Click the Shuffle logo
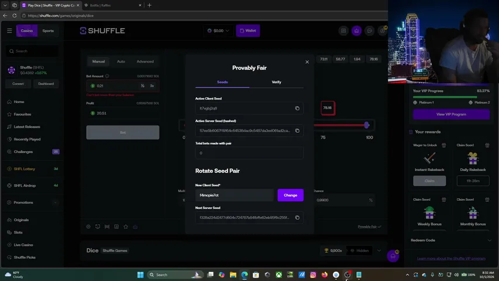 102,30
